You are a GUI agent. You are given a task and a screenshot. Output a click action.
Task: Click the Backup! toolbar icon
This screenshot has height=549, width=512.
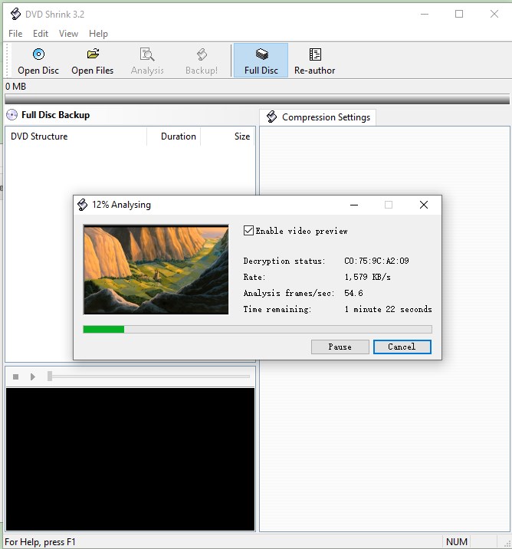click(202, 54)
